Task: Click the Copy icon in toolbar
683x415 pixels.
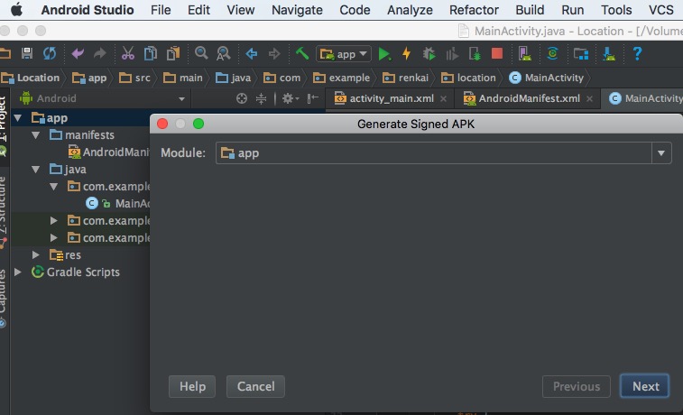Action: coord(151,53)
